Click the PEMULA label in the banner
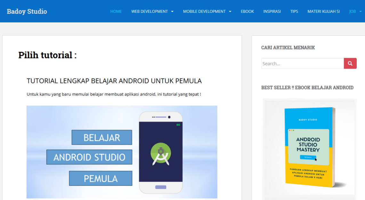The width and height of the screenshot is (365, 200). (101, 178)
